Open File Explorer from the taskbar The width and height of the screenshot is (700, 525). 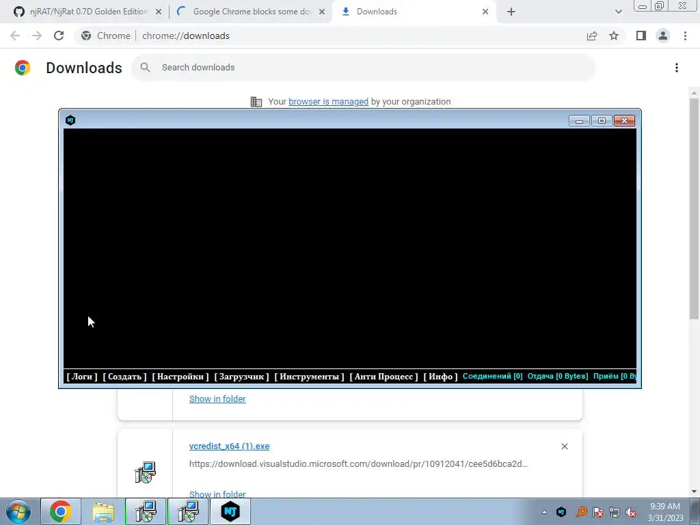(x=103, y=511)
